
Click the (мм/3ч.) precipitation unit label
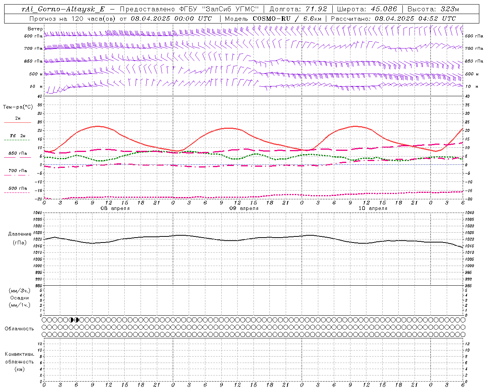(x=20, y=291)
